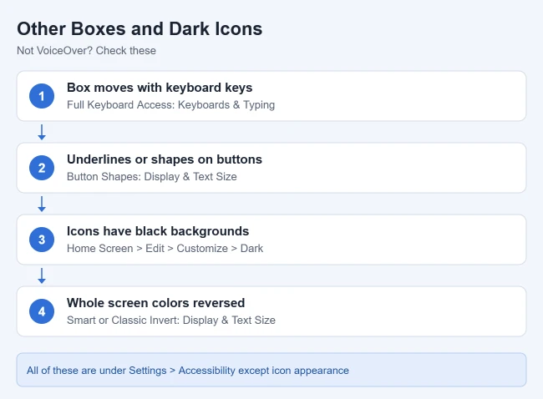Image resolution: width=543 pixels, height=399 pixels.
Task: Click 'Box moves with keyboard keys' title
Action: coord(160,88)
